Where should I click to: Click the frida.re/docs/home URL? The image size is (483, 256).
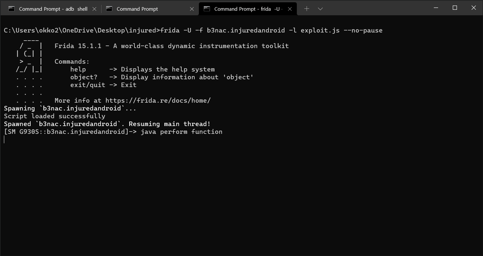coord(158,100)
